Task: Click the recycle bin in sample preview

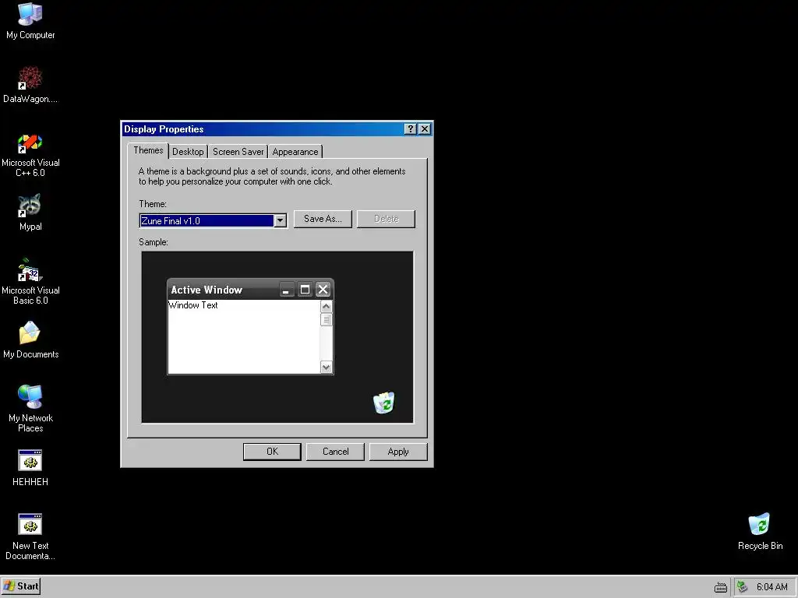Action: click(383, 403)
